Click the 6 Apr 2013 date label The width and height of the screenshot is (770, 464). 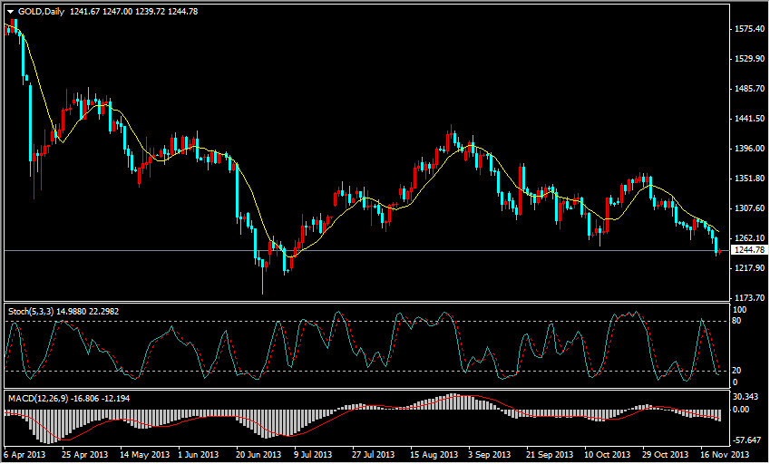(25, 455)
